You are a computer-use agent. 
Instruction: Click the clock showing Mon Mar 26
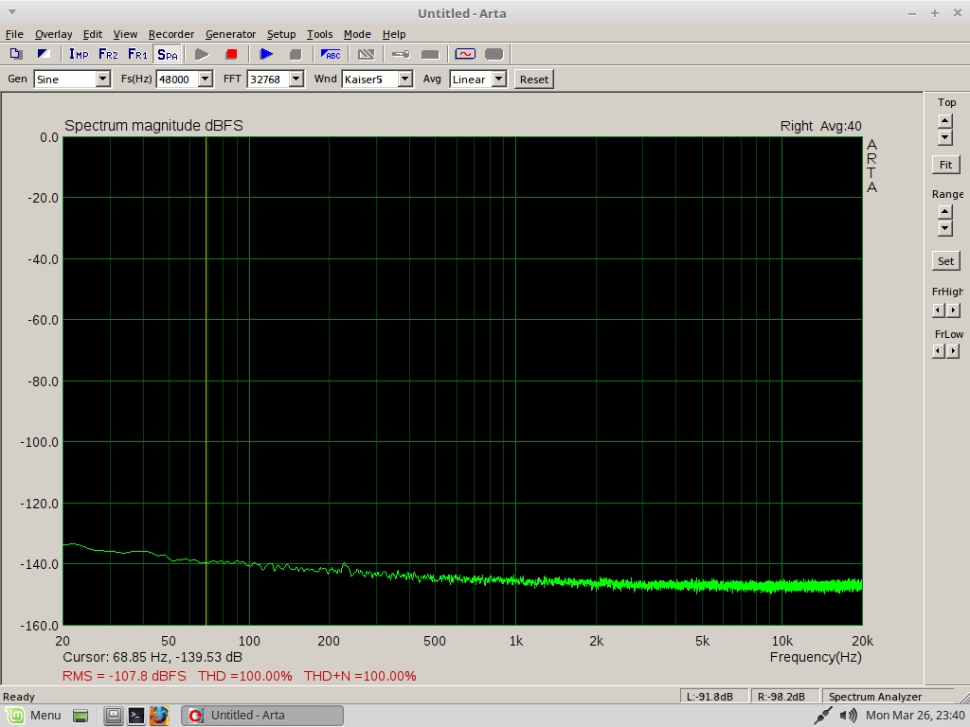(x=915, y=716)
